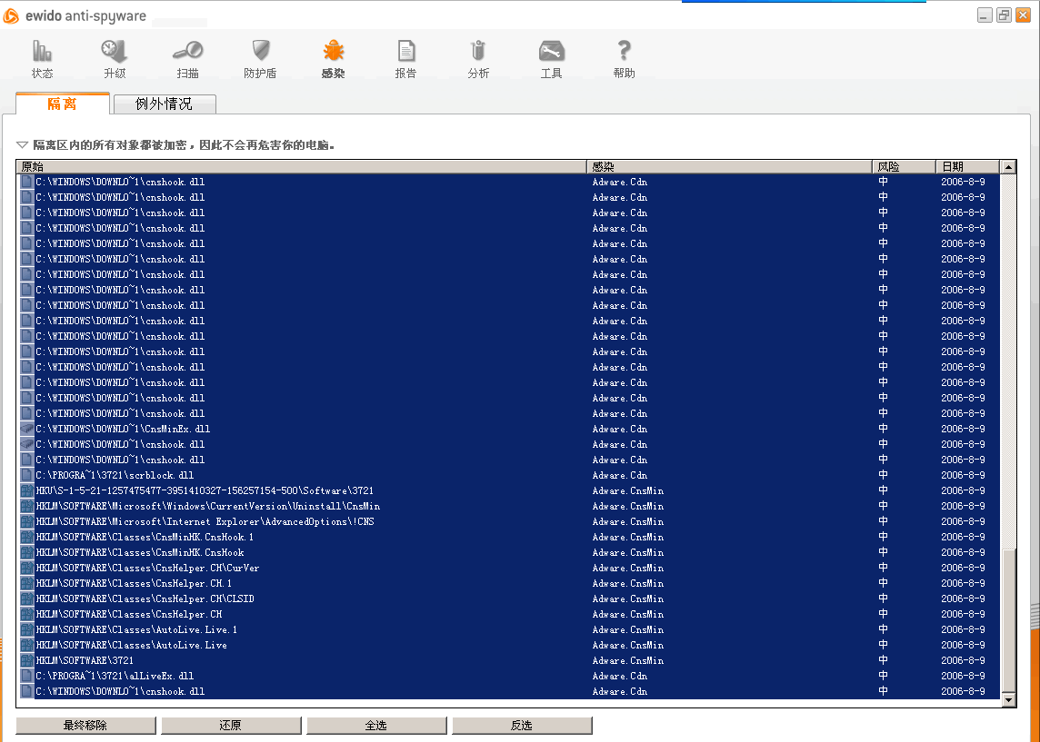Click the vertical scrollbar thumb
Screen dimensions: 1040x742
(1008, 620)
